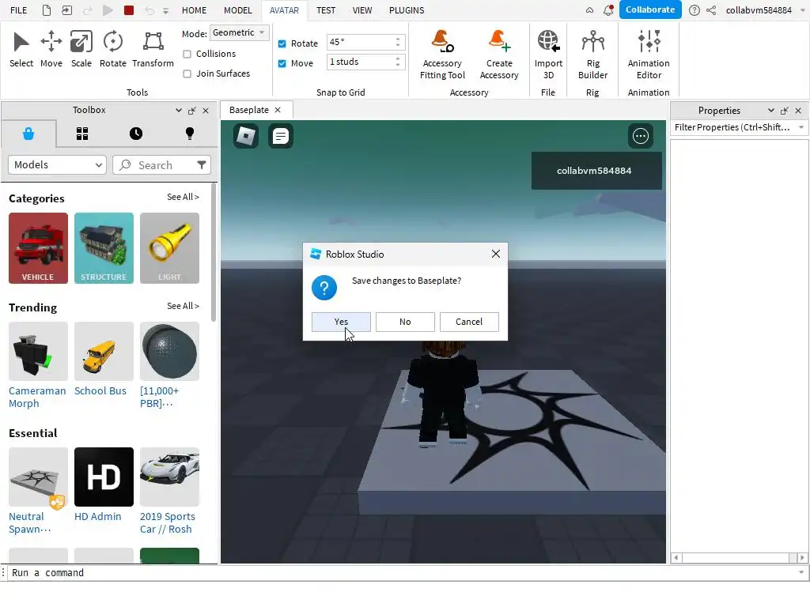Undock the Toolbox panel
The width and height of the screenshot is (810, 607).
click(192, 111)
